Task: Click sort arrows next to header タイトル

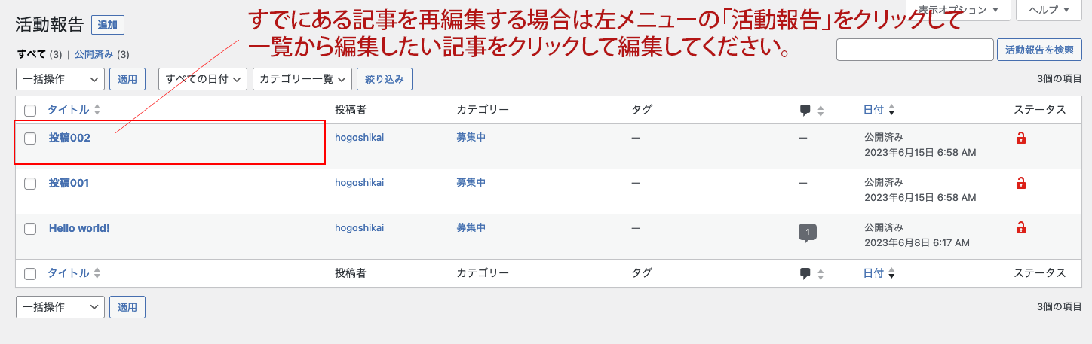Action: point(97,110)
